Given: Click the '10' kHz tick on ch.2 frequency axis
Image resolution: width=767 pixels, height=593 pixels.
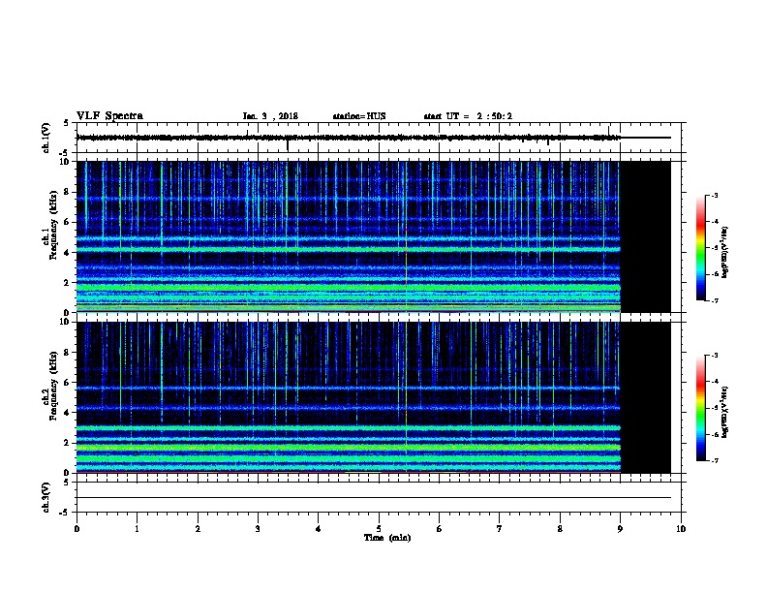Looking at the screenshot, I should pos(66,322).
